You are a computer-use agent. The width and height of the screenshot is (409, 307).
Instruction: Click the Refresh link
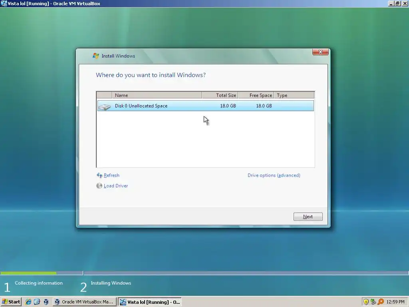pos(111,175)
